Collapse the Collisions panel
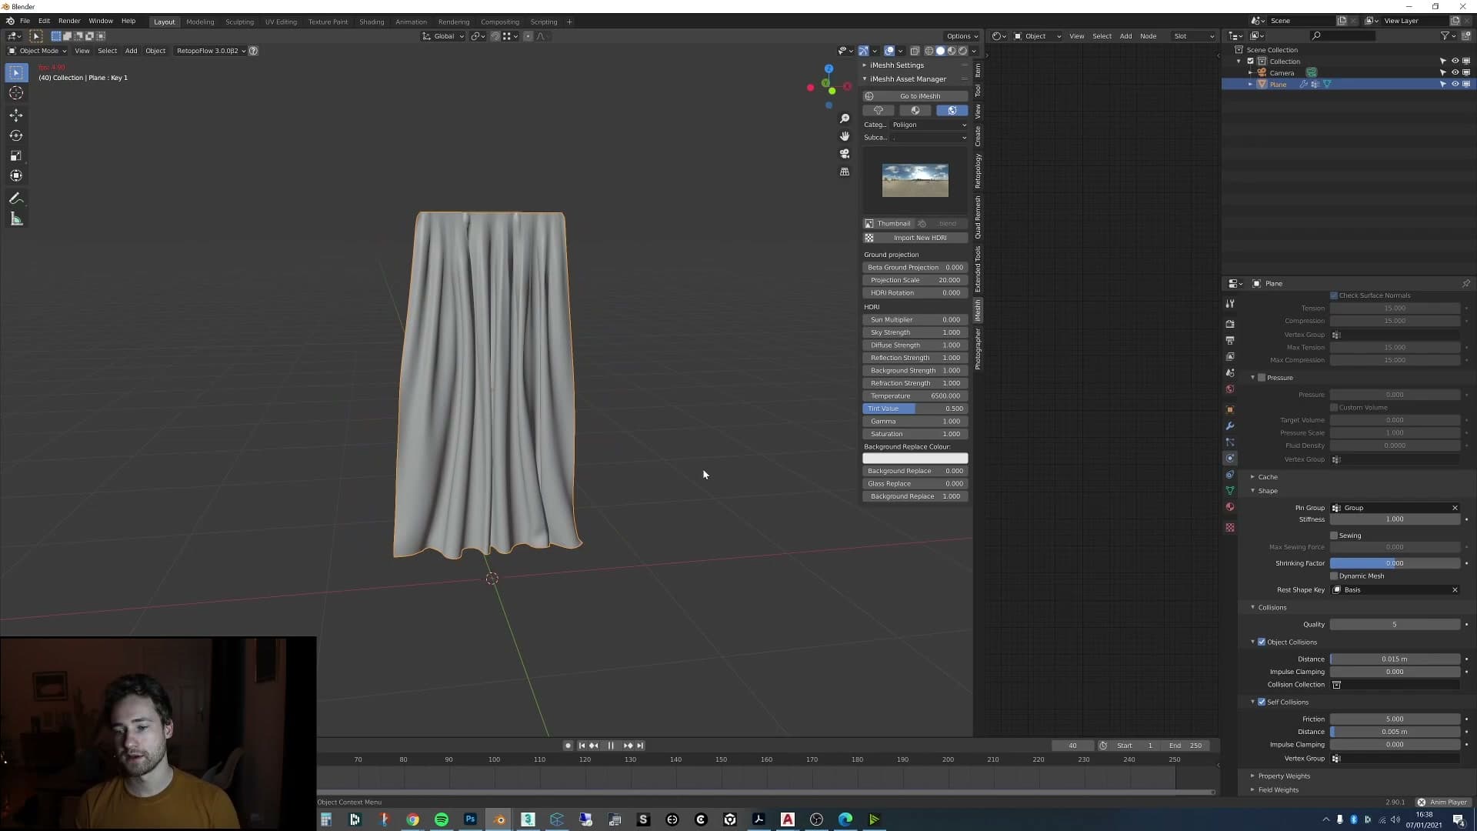 (x=1272, y=608)
